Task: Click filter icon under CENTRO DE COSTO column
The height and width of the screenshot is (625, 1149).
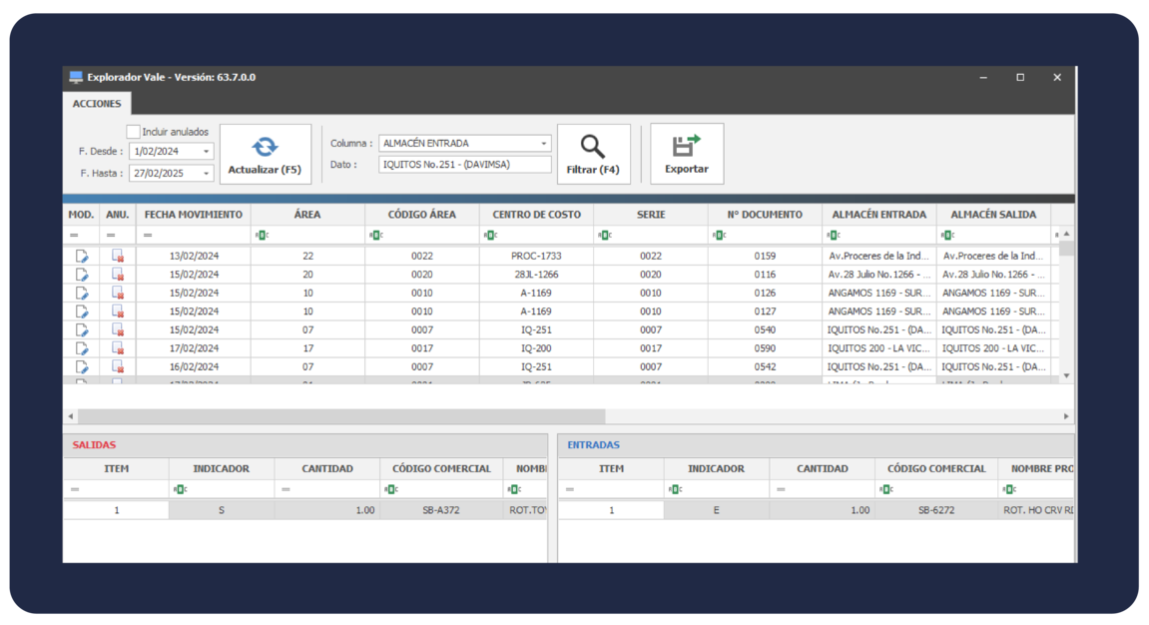Action: [x=490, y=235]
